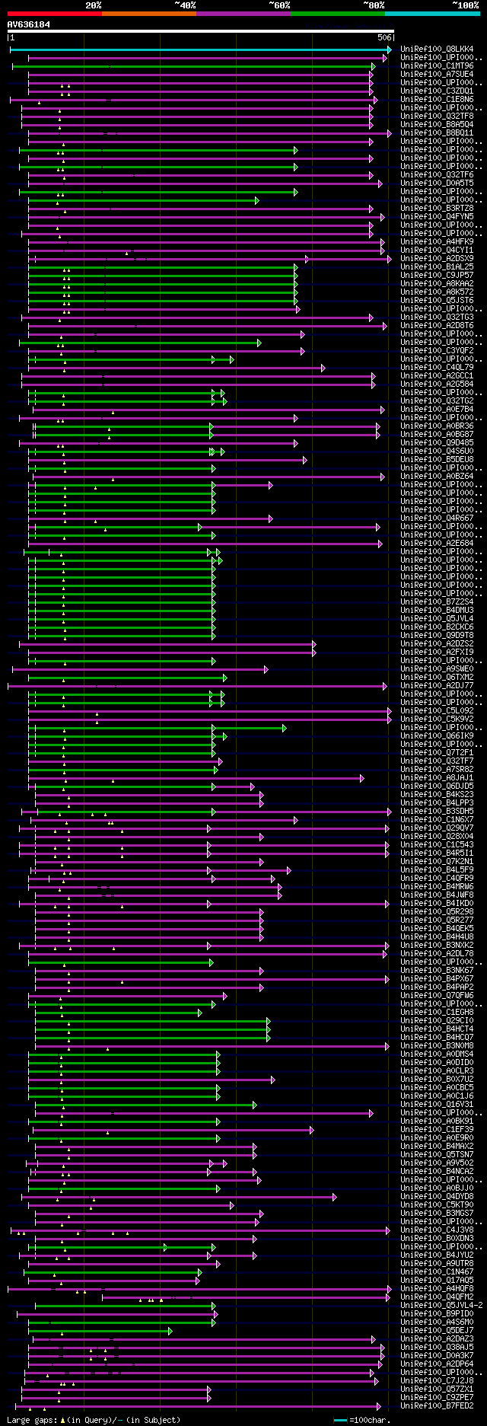This screenshot has height=1426, width=487.
Task: Open hit UniRef100_A7SUE4
Action: [437, 75]
